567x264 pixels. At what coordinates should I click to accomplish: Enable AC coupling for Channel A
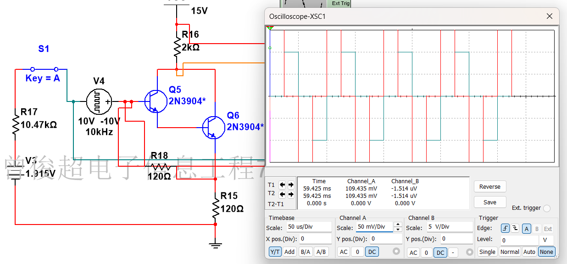(x=343, y=252)
